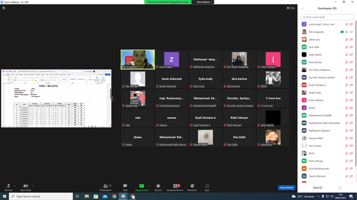Open Zoom app on taskbar
This screenshot has width=357, height=200.
[x=123, y=196]
